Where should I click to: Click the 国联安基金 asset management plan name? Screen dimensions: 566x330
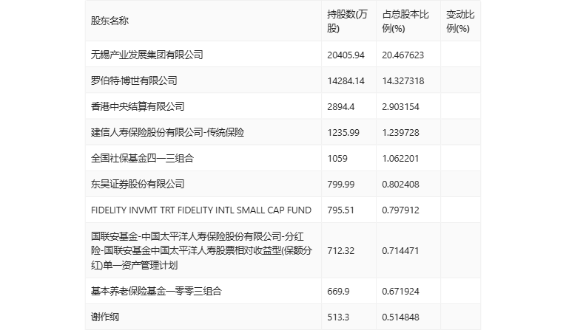[201, 251]
